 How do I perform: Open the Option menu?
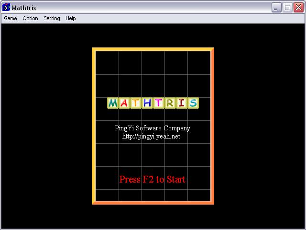point(30,18)
